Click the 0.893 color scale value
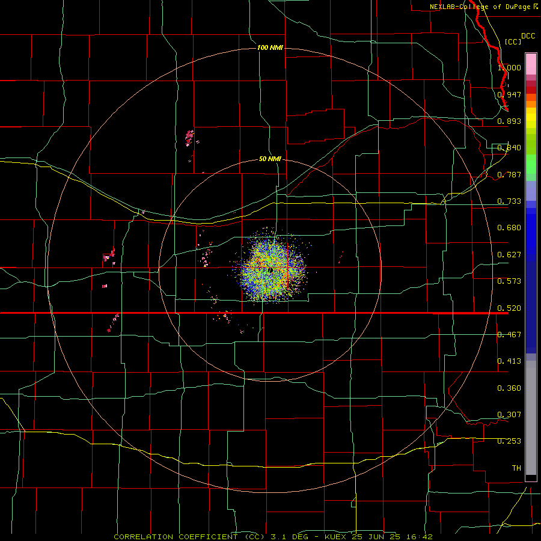Viewport: 541px width, 541px height. coord(509,121)
